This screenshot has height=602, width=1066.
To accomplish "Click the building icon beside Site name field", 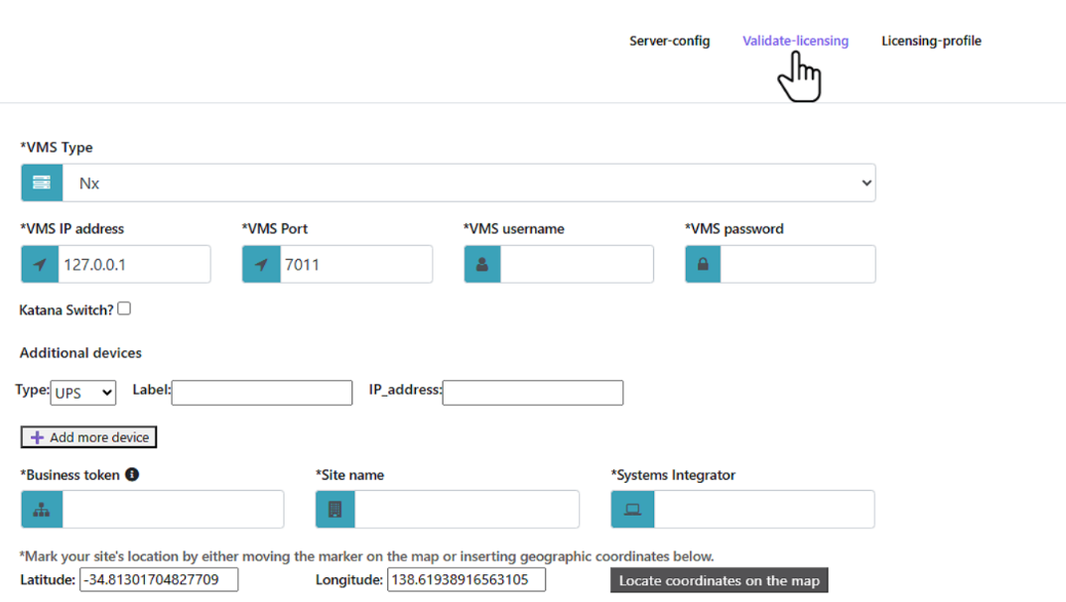I will click(x=335, y=510).
